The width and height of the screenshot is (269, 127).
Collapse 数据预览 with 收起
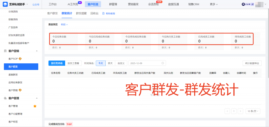pos(65,24)
